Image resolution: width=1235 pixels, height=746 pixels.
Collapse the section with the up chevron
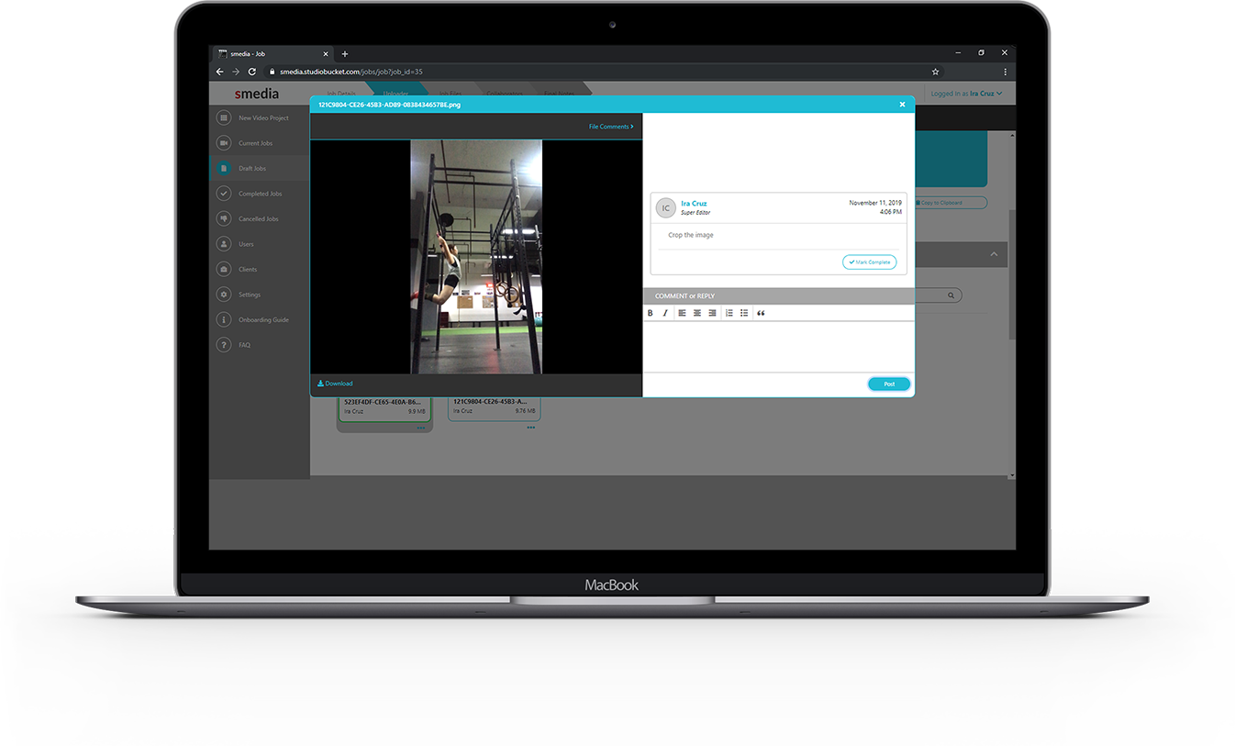point(994,254)
